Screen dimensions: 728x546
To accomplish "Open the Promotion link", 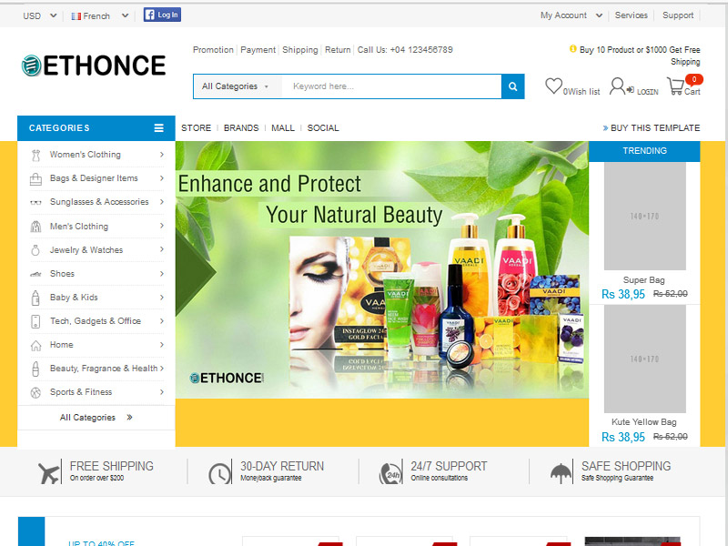I will (213, 50).
